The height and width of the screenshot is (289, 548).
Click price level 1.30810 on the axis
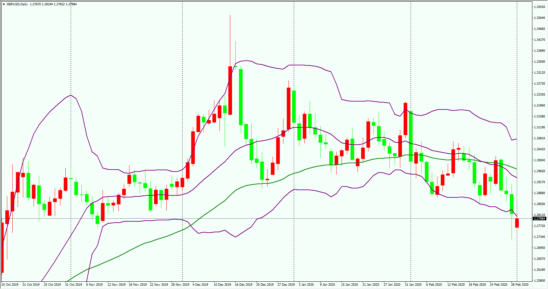[x=539, y=138]
